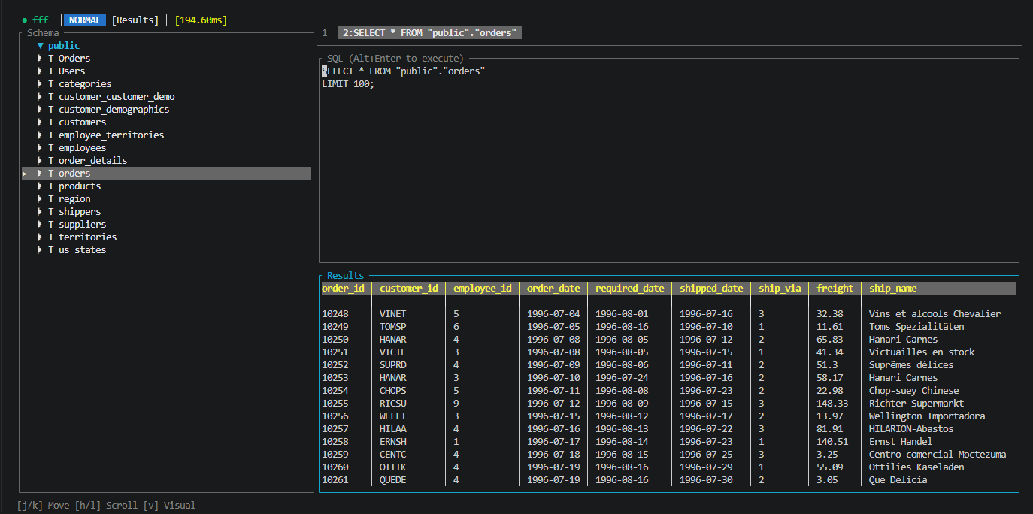The height and width of the screenshot is (514, 1033).
Task: Click the shipped_date column header
Action: coord(711,289)
